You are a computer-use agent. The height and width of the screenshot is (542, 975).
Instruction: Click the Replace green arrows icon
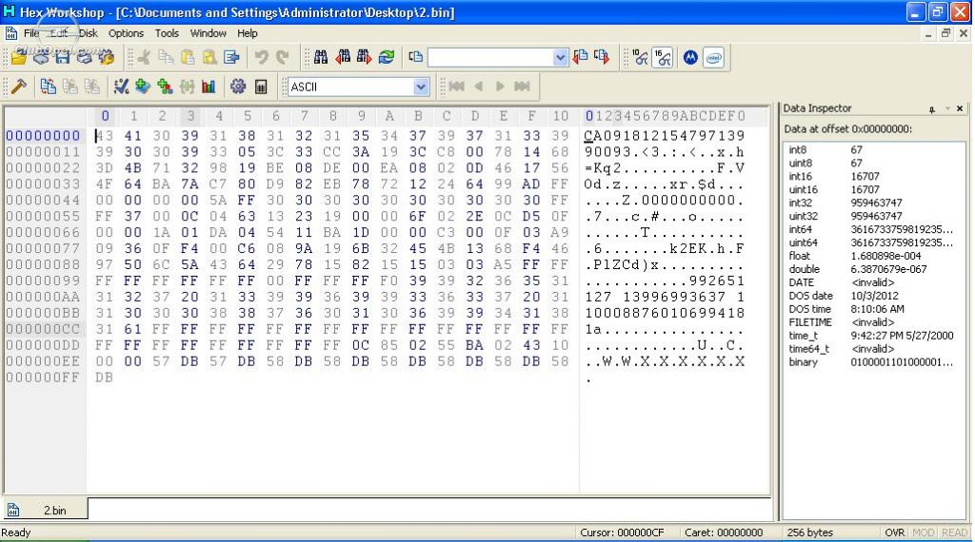click(x=387, y=57)
